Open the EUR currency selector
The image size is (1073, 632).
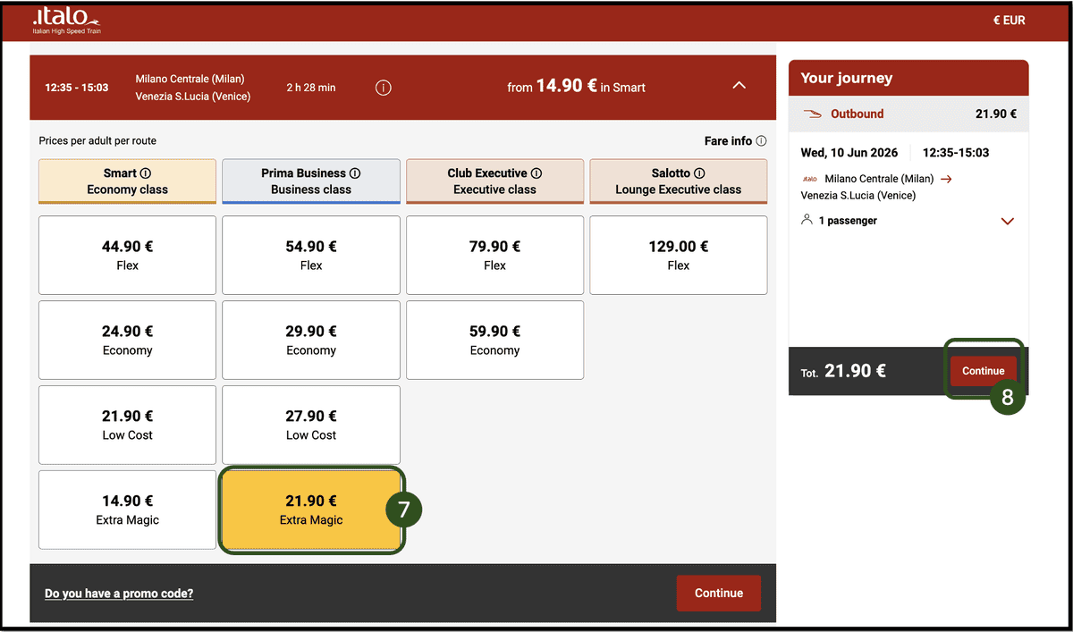[1009, 20]
